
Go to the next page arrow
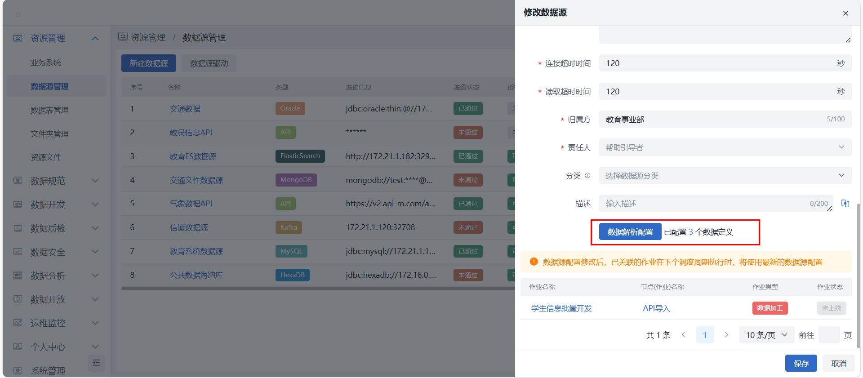pyautogui.click(x=726, y=335)
